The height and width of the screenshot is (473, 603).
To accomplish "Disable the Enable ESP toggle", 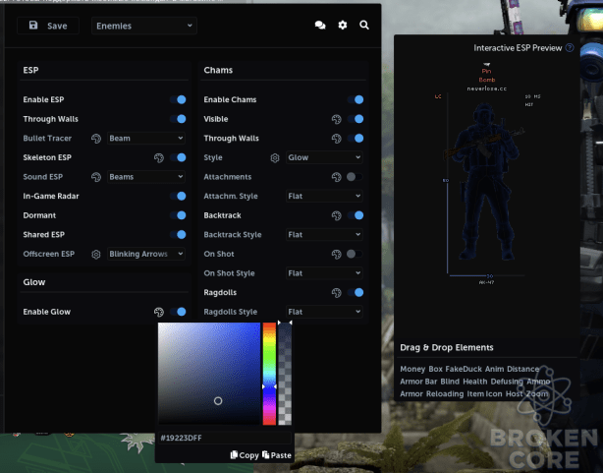I will point(178,99).
